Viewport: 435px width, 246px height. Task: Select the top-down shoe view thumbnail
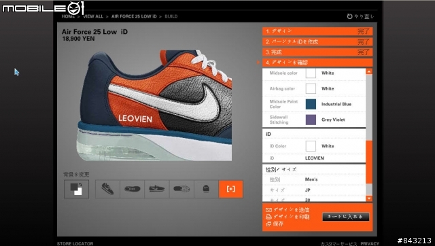tap(132, 189)
